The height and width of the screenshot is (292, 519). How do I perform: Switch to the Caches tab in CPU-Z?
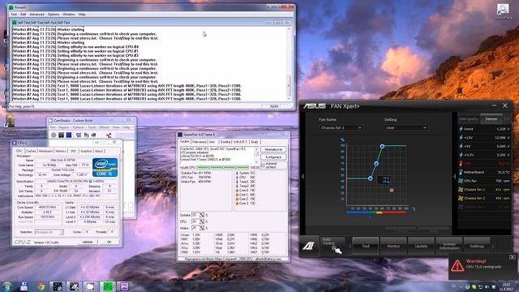pyautogui.click(x=31, y=151)
